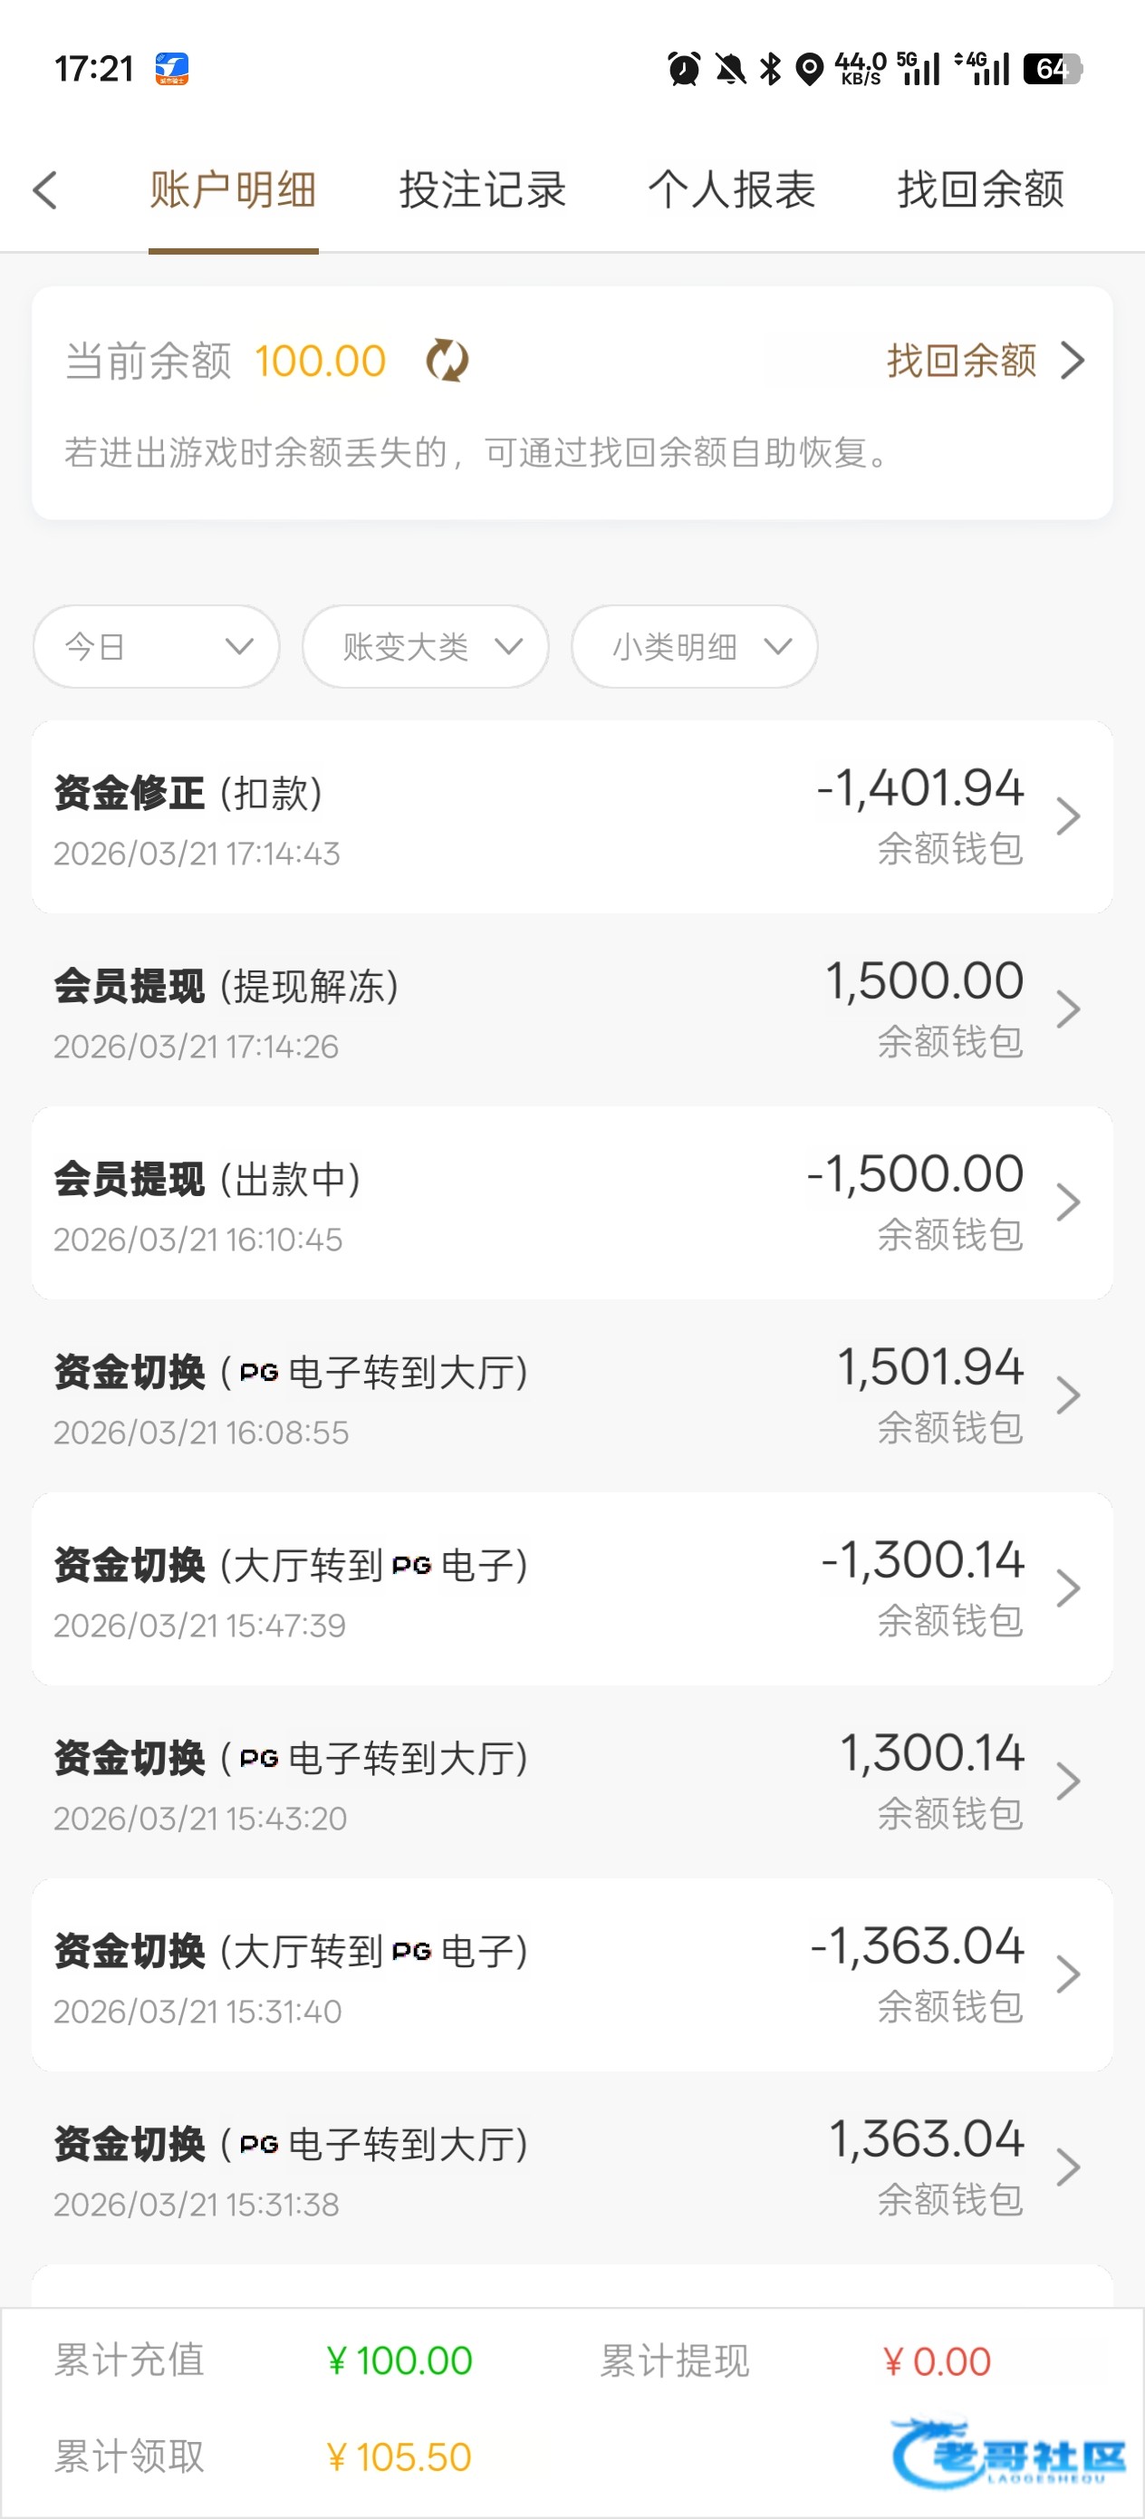Open the 会员提现 (出款中) record details
The width and height of the screenshot is (1145, 2519).
click(x=572, y=1202)
